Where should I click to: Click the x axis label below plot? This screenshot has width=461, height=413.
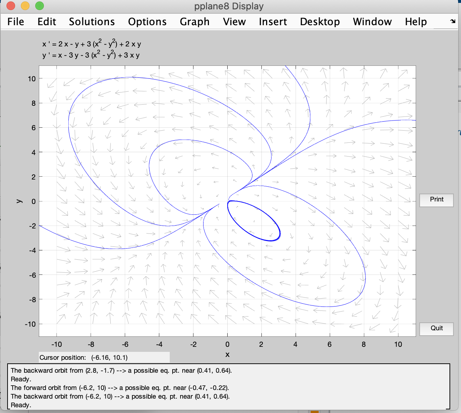227,354
